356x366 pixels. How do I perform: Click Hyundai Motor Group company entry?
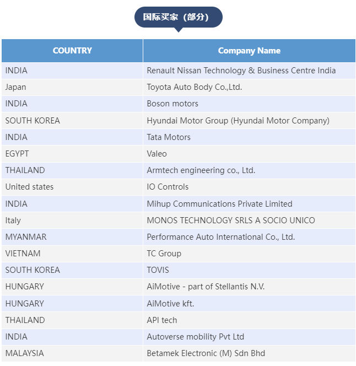pyautogui.click(x=238, y=120)
